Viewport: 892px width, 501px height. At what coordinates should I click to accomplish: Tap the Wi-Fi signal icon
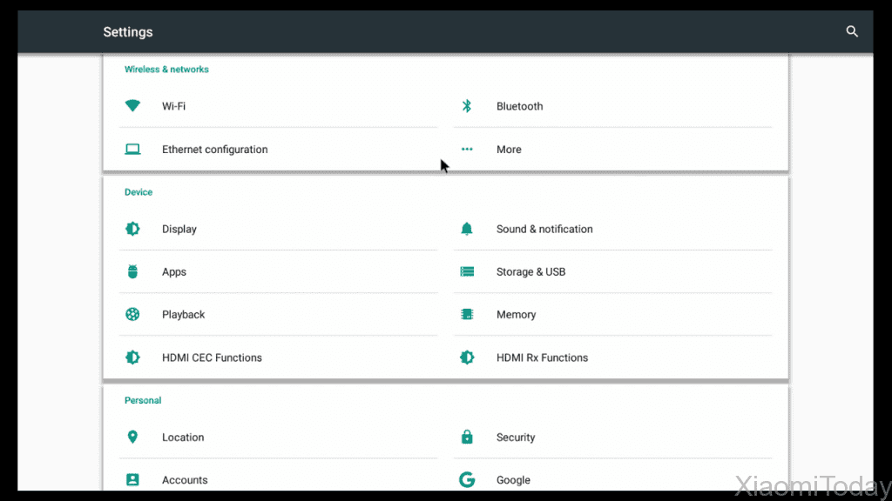tap(132, 106)
